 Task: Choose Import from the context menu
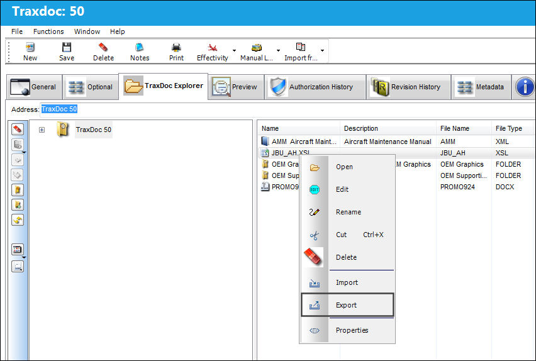[x=347, y=282]
